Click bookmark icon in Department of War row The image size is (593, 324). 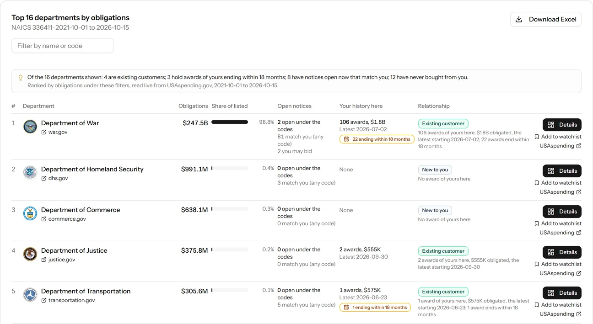click(x=537, y=137)
